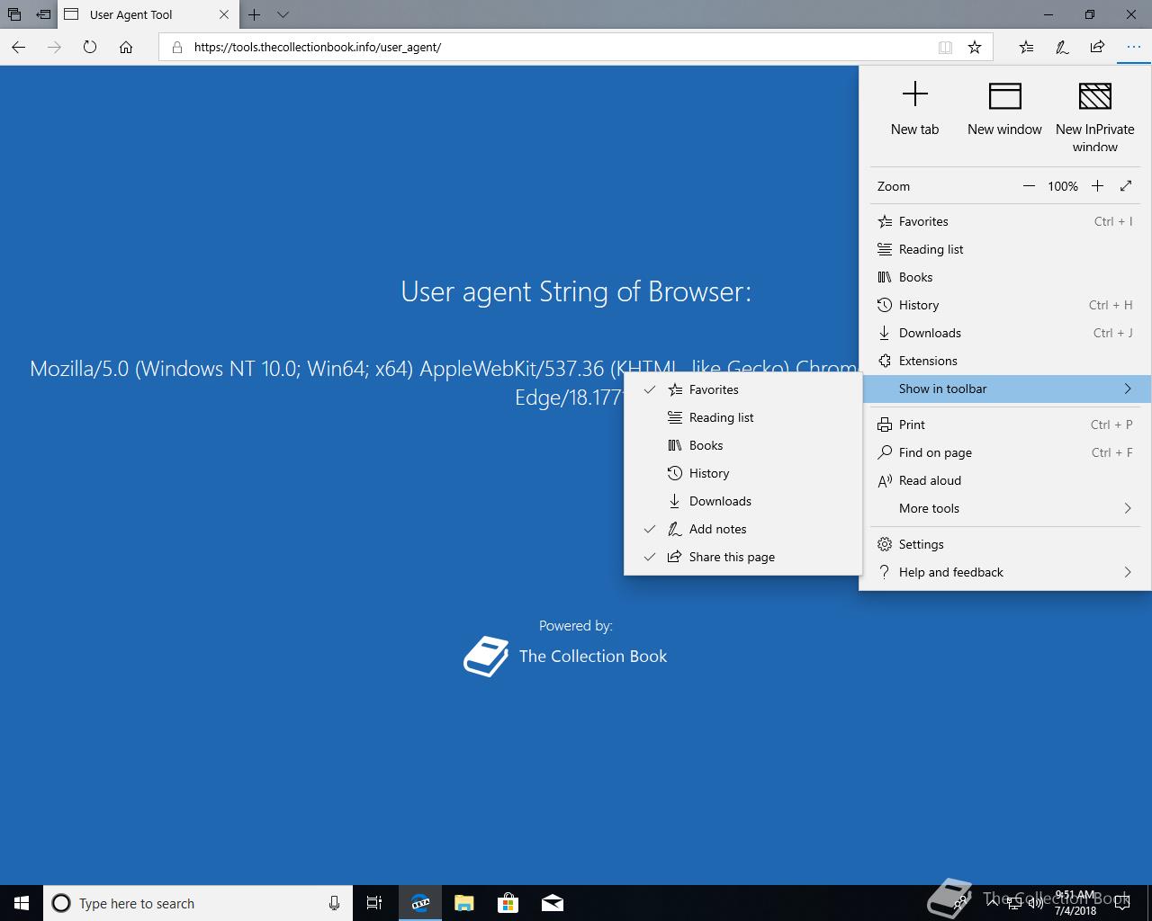Uncheck Add notes in toolbar submenu
1152x921 pixels.
coord(742,529)
